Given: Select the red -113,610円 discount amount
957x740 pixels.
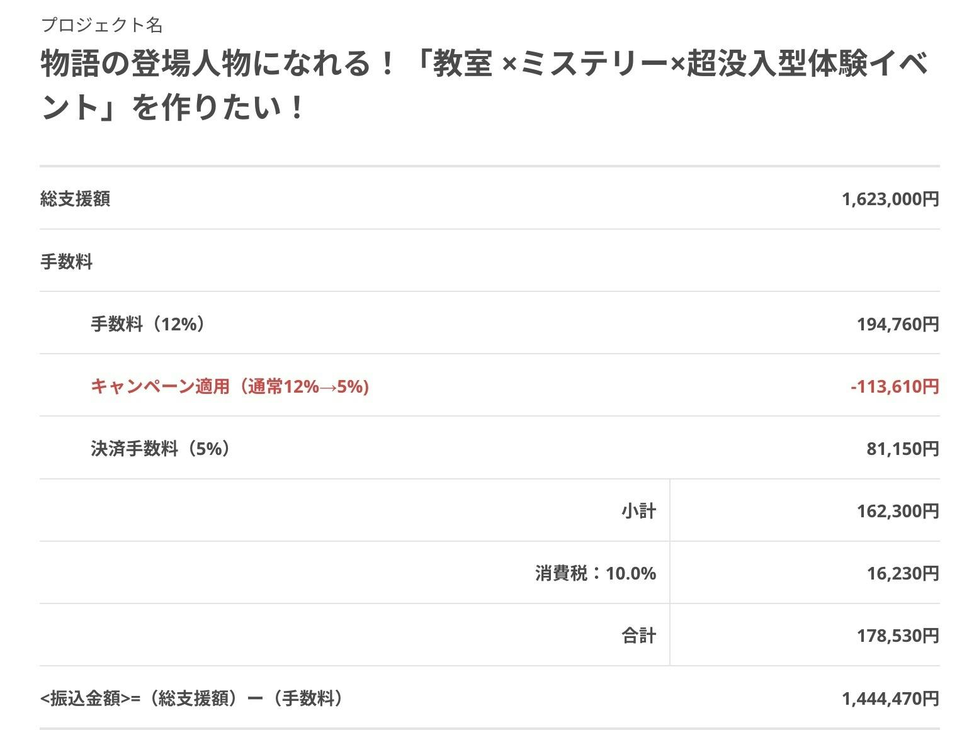Looking at the screenshot, I should coord(894,386).
